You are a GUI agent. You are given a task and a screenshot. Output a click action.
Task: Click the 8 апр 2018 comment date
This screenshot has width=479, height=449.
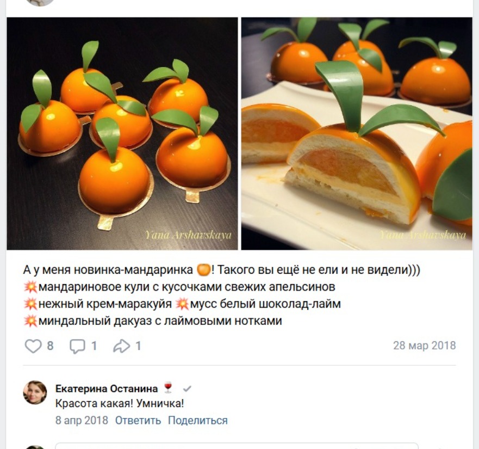point(82,421)
